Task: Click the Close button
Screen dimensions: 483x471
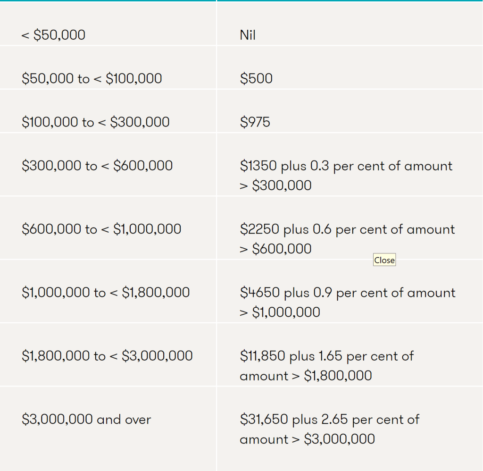Action: point(384,260)
